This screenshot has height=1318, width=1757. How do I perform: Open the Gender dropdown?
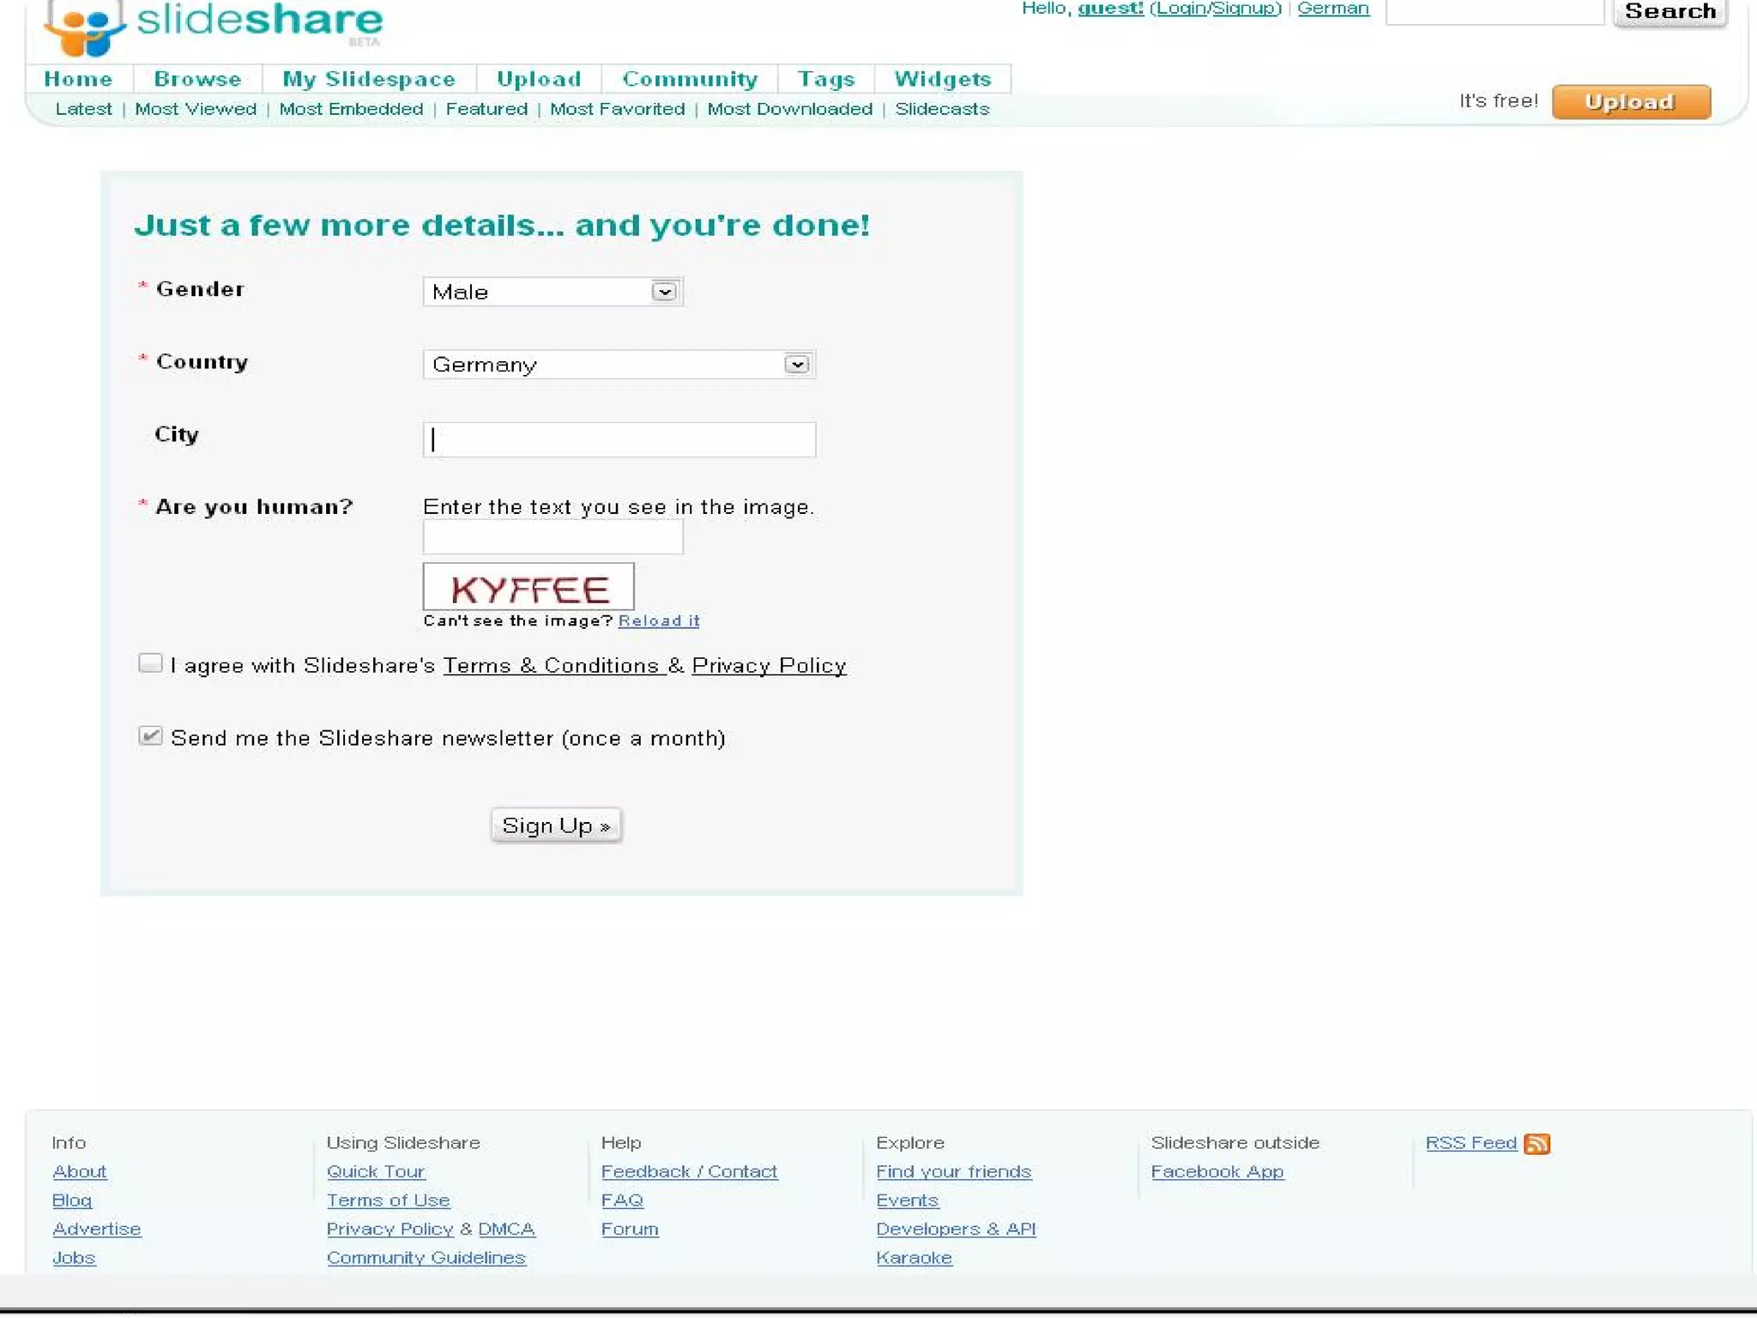coord(552,292)
